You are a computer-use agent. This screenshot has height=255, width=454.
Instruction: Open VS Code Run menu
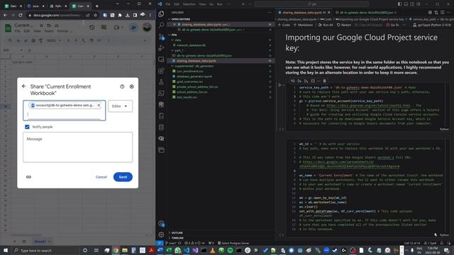(x=220, y=4)
